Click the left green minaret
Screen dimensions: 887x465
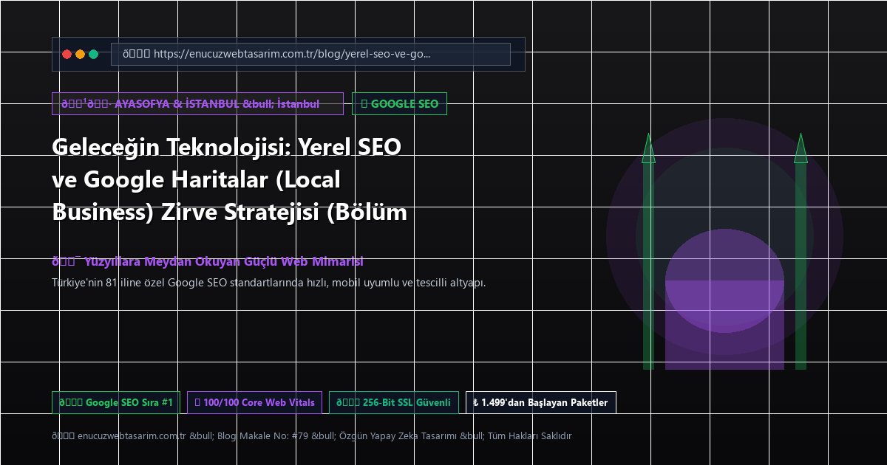point(648,251)
